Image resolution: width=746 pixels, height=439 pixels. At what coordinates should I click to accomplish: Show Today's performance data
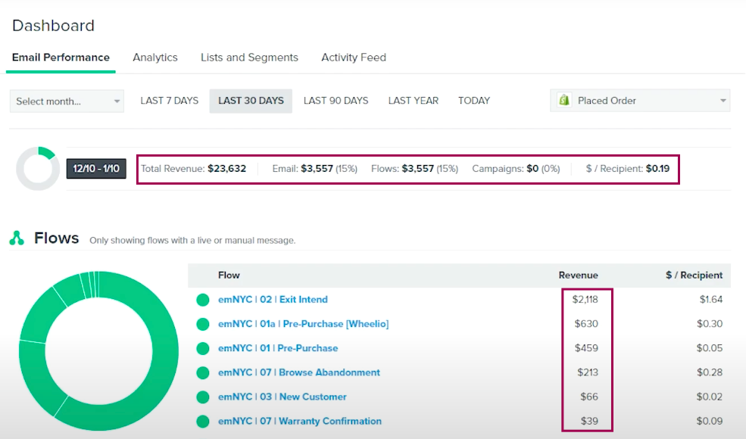(473, 101)
